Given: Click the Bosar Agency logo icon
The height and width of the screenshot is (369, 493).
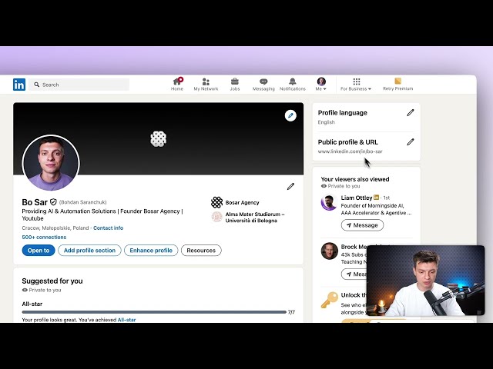Looking at the screenshot, I should 216,202.
